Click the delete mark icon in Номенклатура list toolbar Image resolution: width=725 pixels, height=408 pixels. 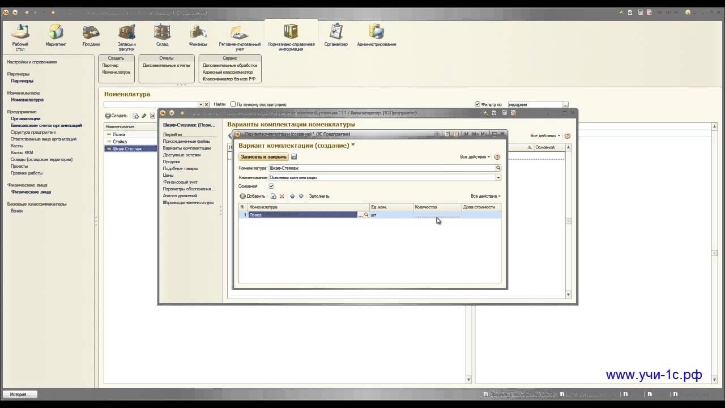(x=152, y=116)
